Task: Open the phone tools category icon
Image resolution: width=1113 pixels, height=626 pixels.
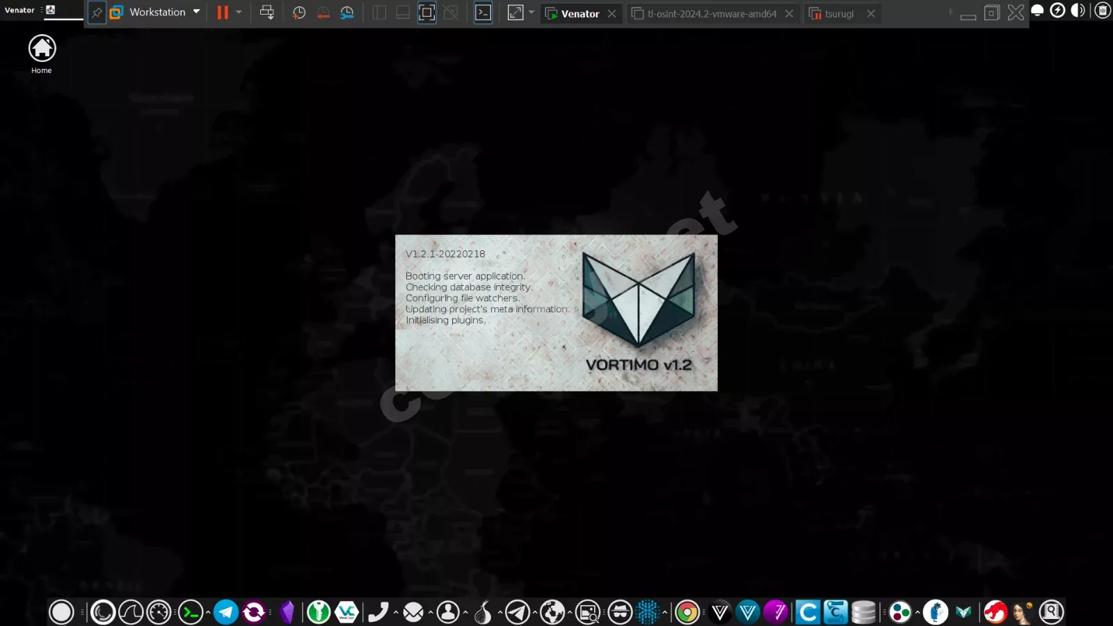Action: pos(378,612)
